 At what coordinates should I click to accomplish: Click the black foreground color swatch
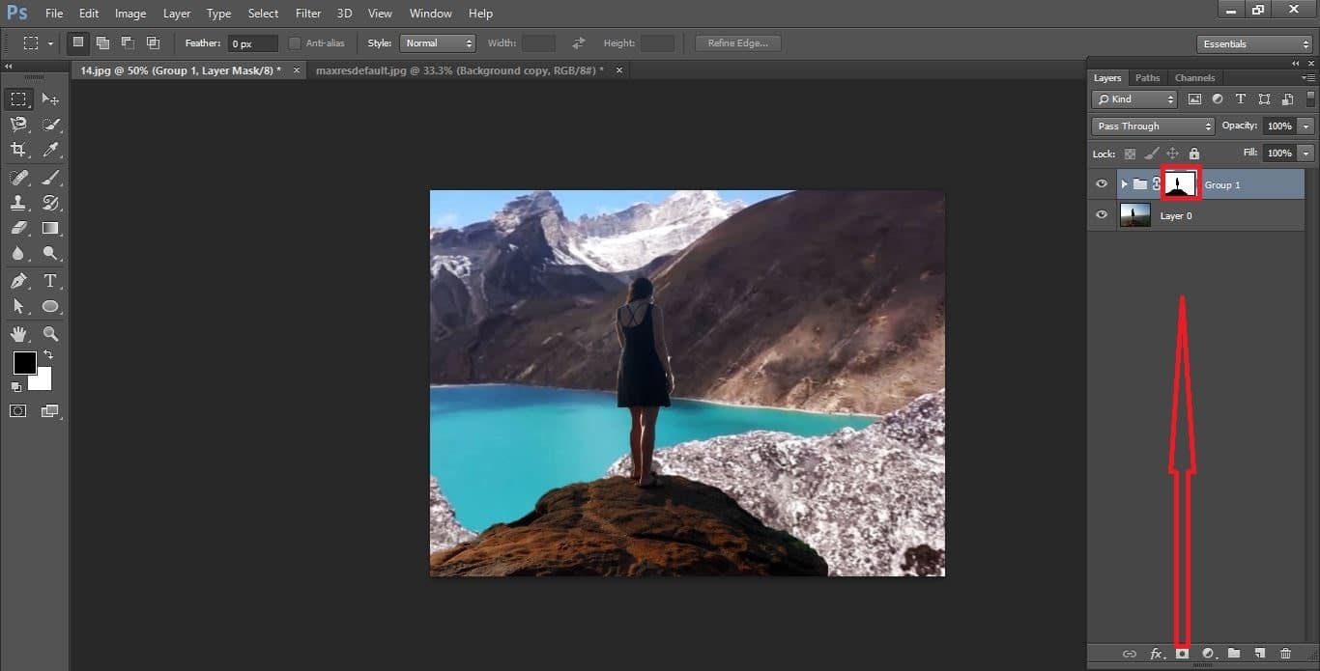23,364
